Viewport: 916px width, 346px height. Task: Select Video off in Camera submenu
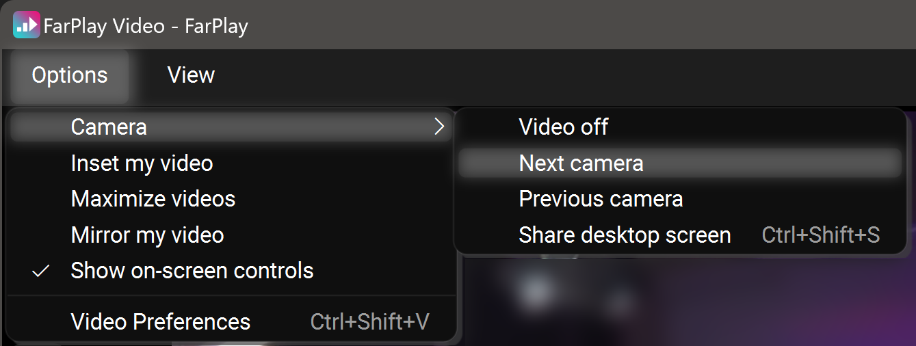[563, 127]
